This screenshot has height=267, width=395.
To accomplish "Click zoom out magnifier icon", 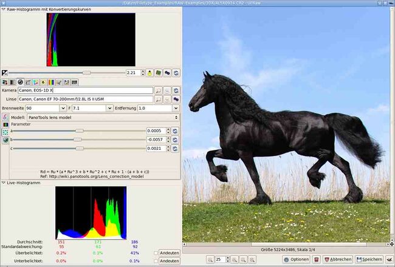I will [211, 259].
